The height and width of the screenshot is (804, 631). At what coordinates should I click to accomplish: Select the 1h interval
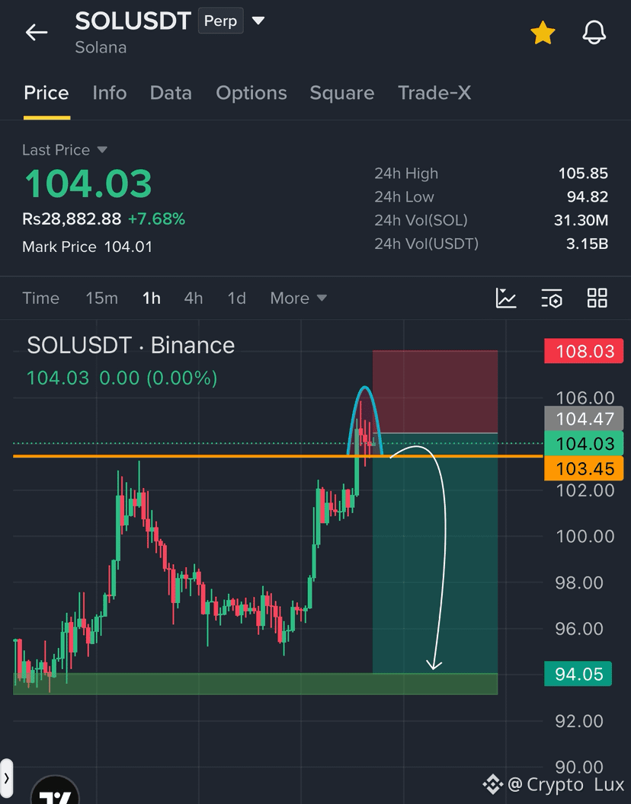(x=152, y=298)
